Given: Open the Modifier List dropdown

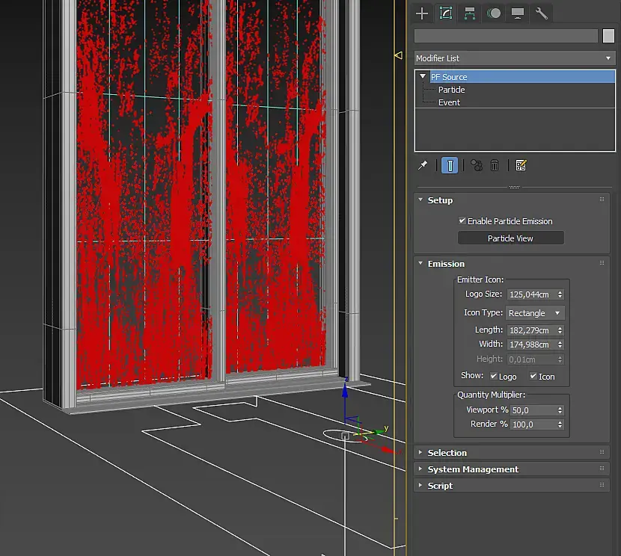Looking at the screenshot, I should coord(513,58).
